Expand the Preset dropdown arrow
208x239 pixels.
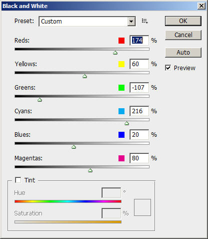coord(131,22)
